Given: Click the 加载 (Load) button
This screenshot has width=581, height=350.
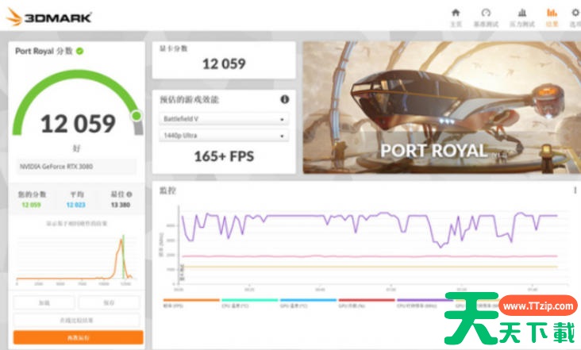Looking at the screenshot, I should (44, 302).
